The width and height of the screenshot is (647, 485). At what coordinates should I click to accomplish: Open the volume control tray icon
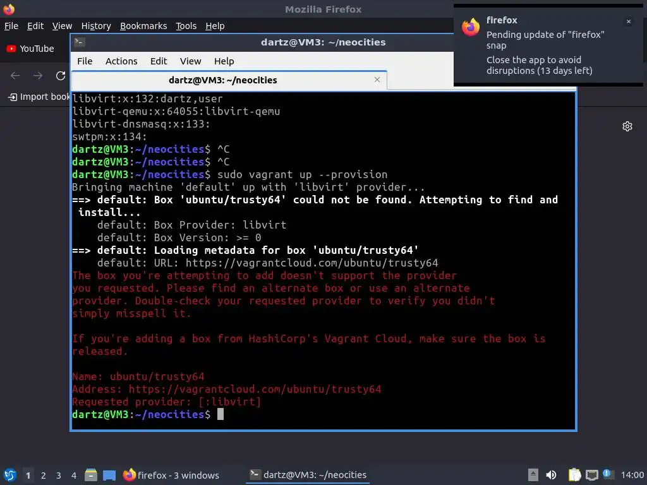[551, 475]
